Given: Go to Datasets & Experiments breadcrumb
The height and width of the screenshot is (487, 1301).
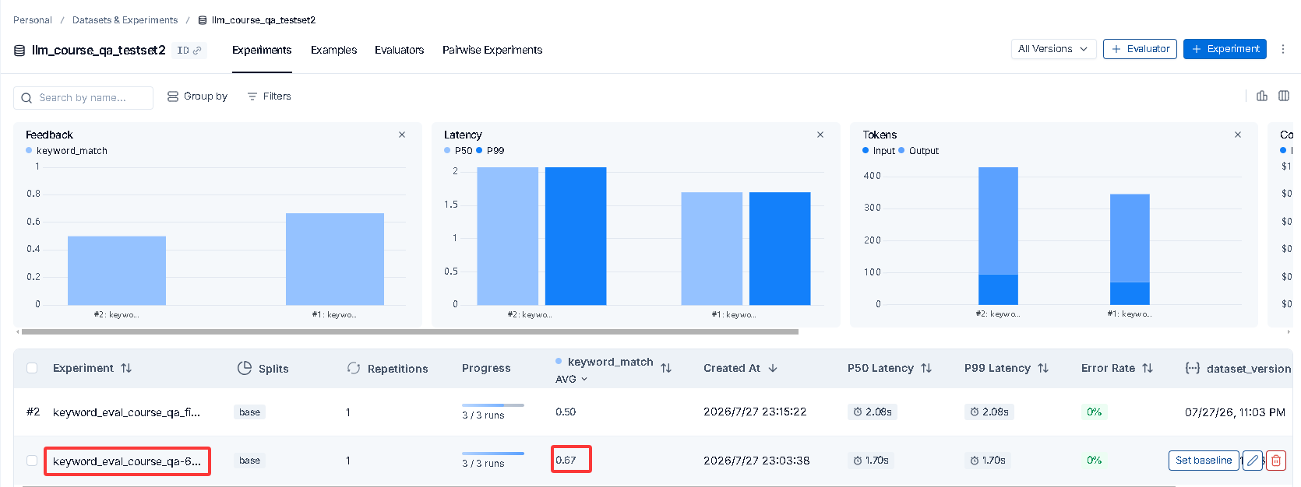Looking at the screenshot, I should (125, 20).
